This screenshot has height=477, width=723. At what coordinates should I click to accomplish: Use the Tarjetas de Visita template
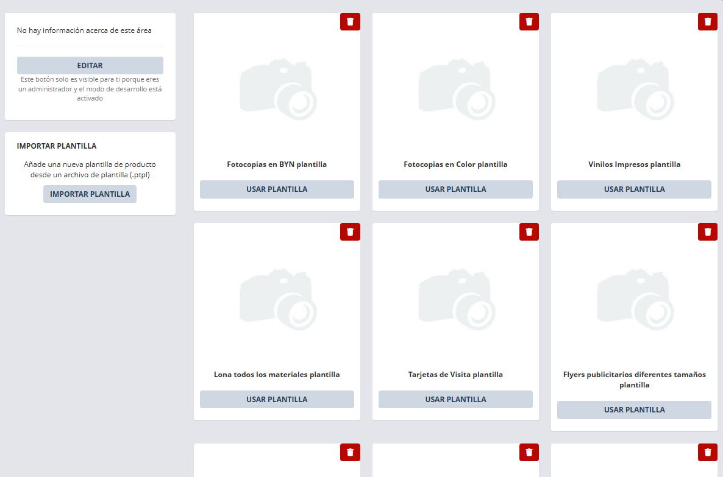point(455,400)
